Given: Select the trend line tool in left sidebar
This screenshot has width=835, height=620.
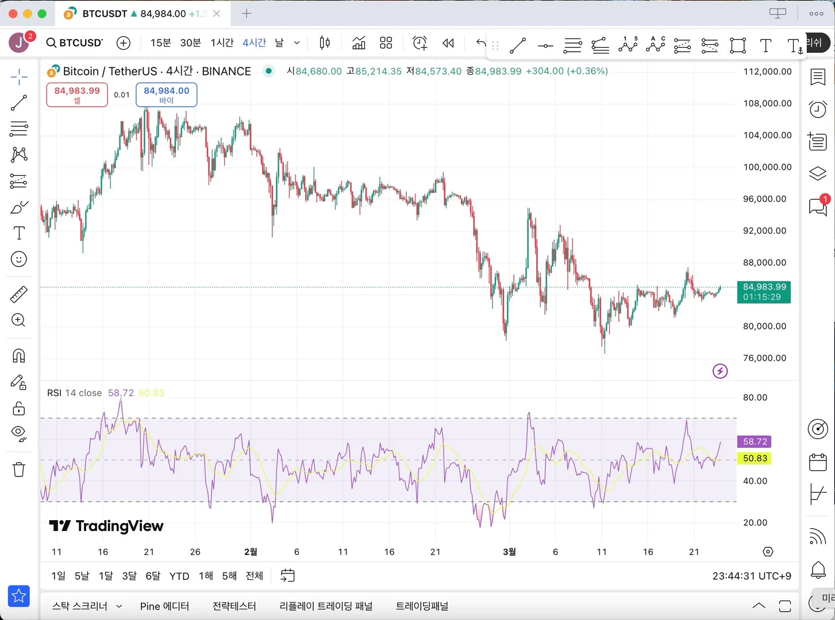Looking at the screenshot, I should [x=19, y=103].
